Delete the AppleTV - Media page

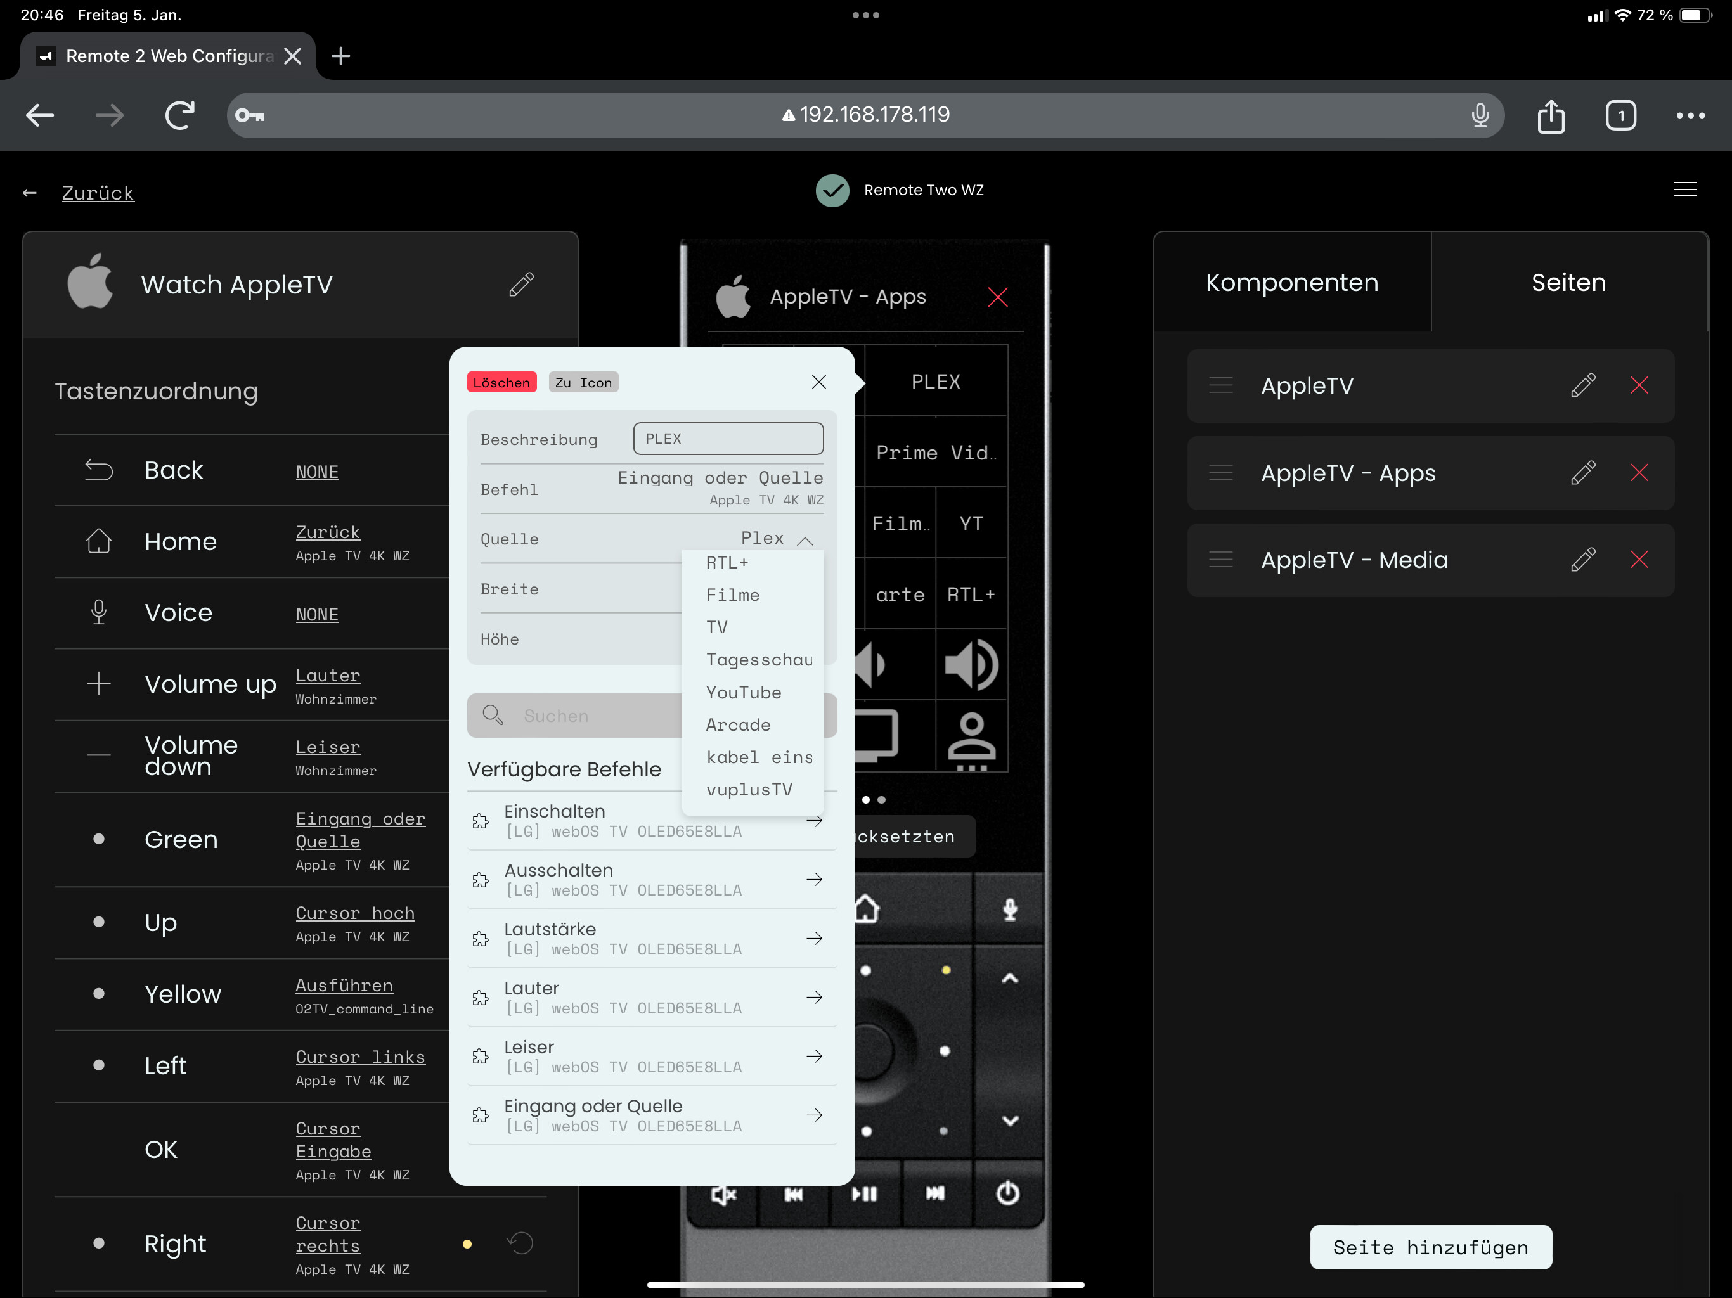point(1639,560)
